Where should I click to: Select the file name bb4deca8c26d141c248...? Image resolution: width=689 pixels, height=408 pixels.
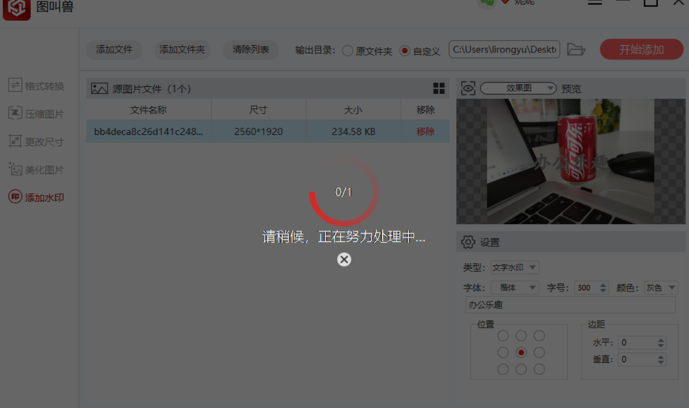[148, 132]
